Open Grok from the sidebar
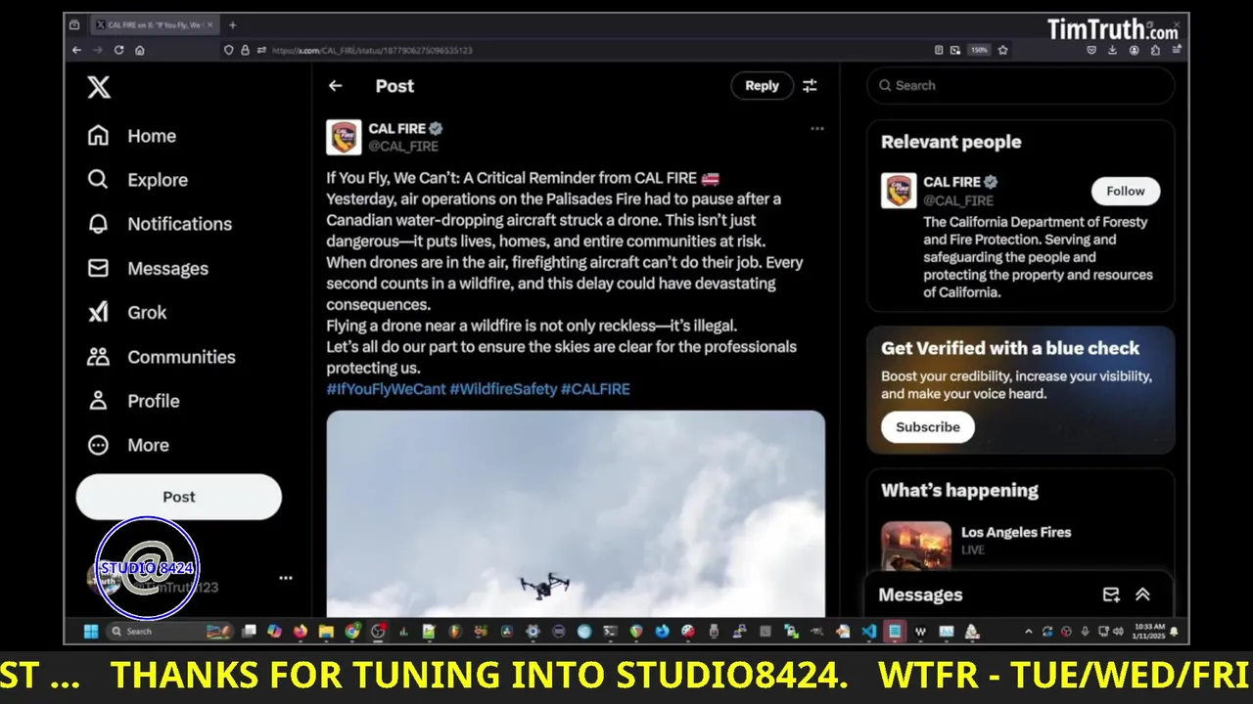The width and height of the screenshot is (1253, 704). click(x=127, y=313)
